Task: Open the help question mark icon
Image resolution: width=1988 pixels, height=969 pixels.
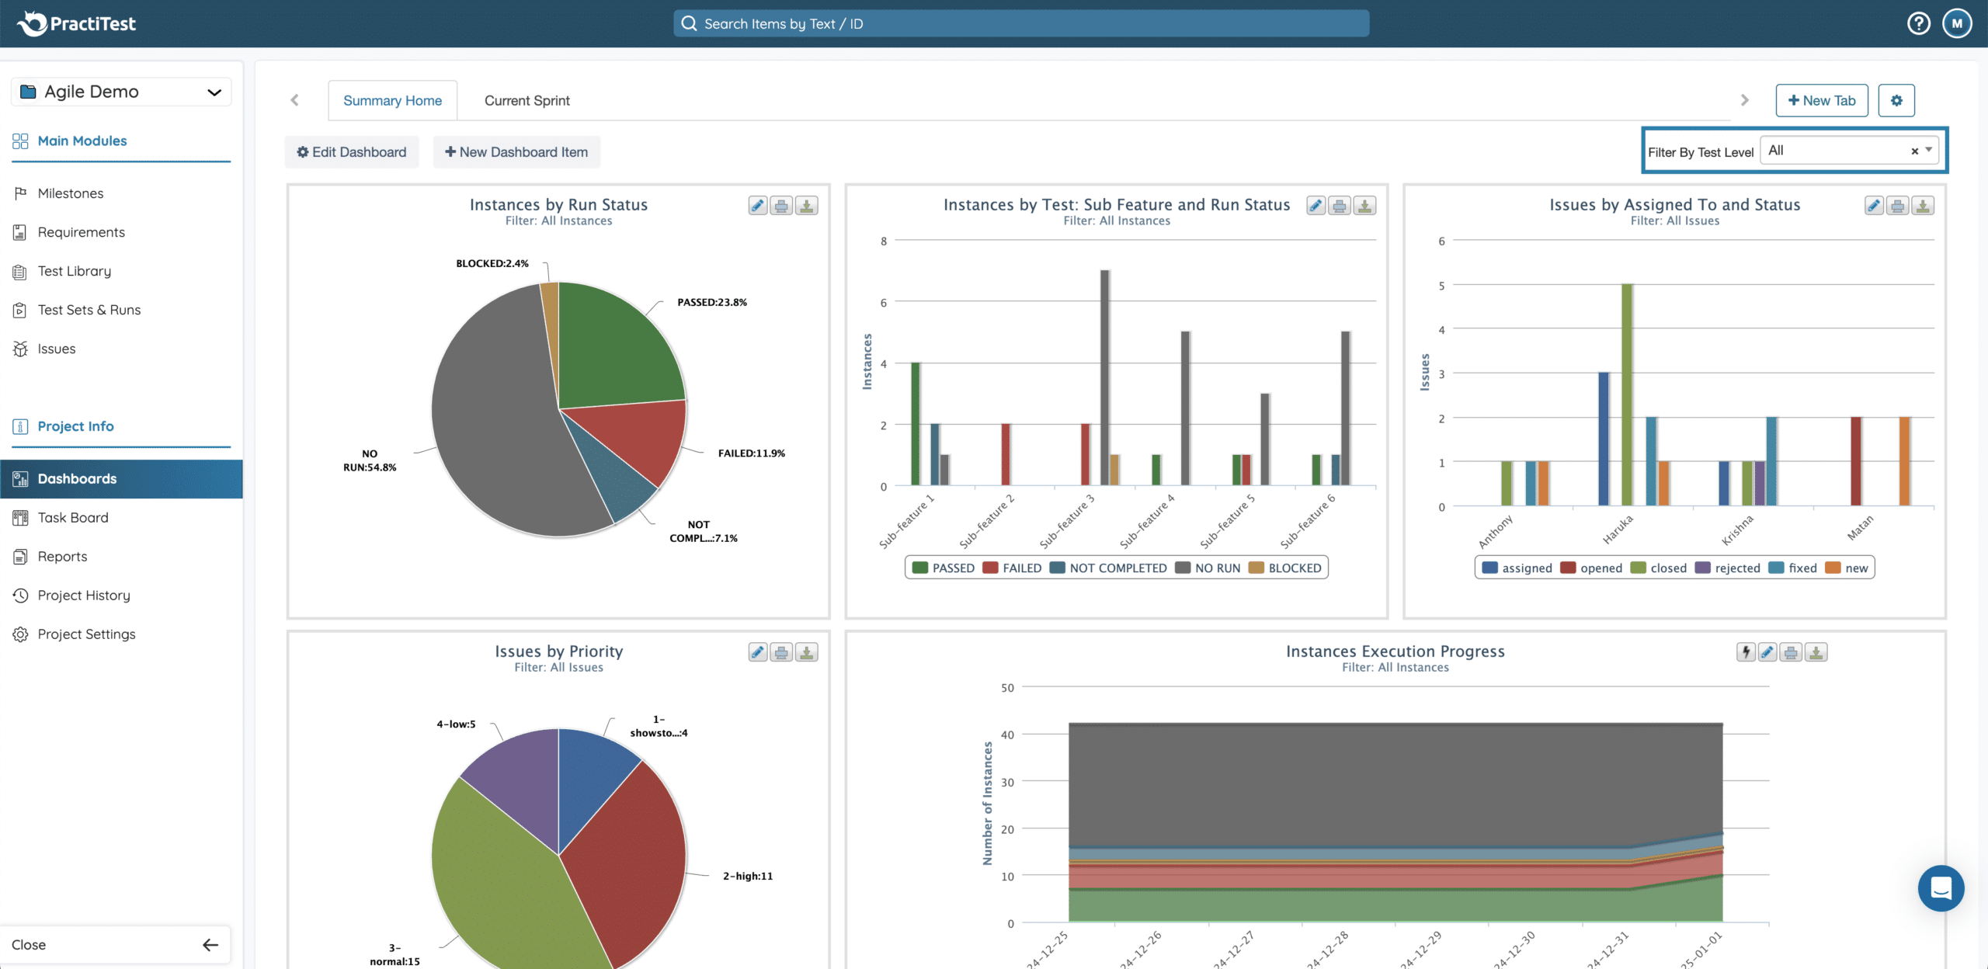Action: click(x=1918, y=23)
